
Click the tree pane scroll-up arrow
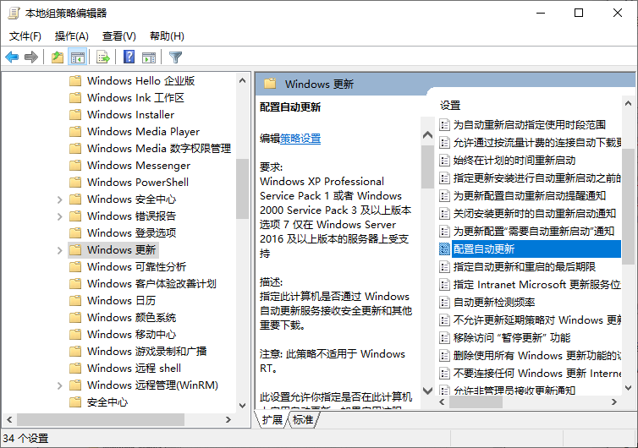243,80
